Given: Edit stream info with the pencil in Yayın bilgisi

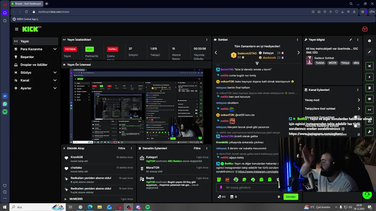Looking at the screenshot, I should (351, 40).
